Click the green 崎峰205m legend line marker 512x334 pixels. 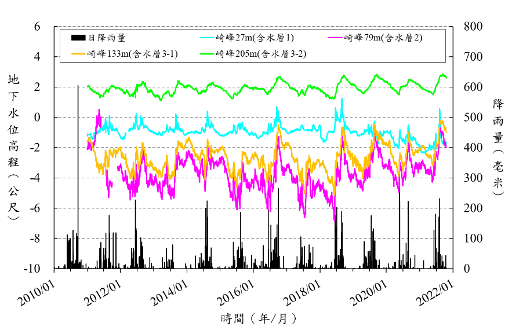(x=207, y=54)
